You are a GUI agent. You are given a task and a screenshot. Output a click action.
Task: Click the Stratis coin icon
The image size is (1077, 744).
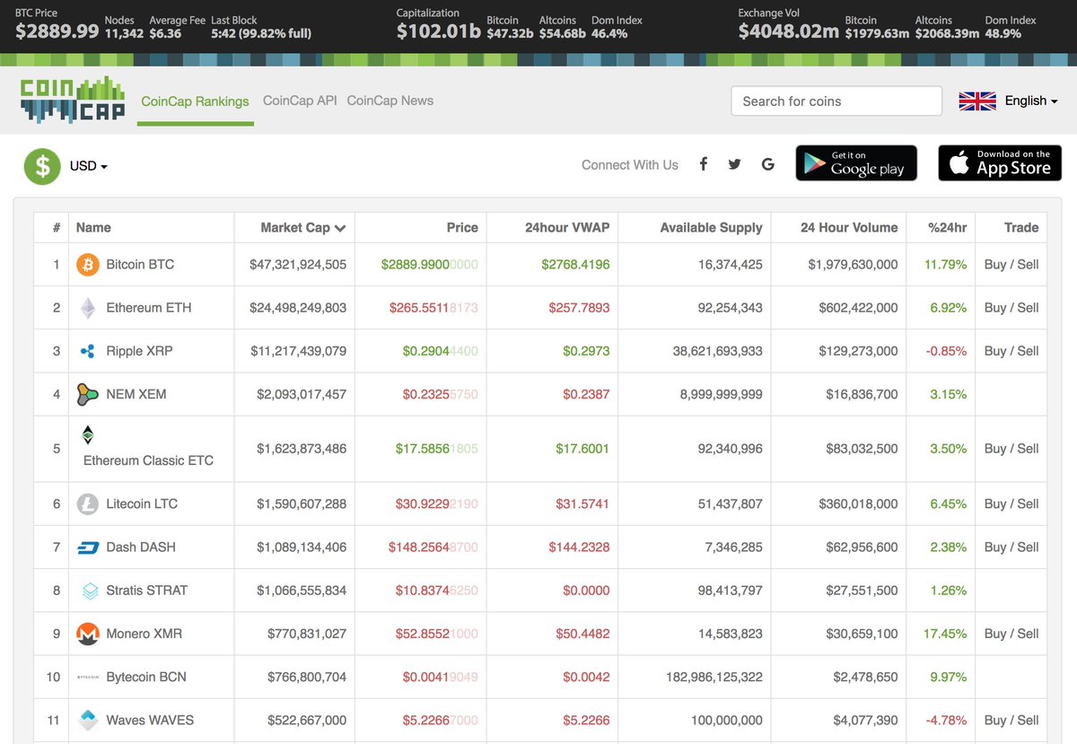(90, 591)
